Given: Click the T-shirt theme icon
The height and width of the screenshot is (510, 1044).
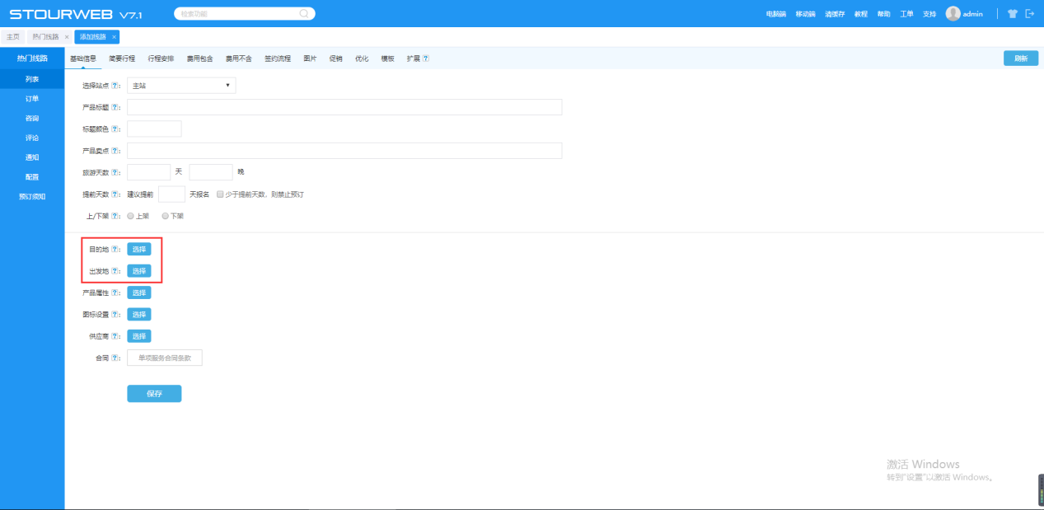Looking at the screenshot, I should [1013, 14].
